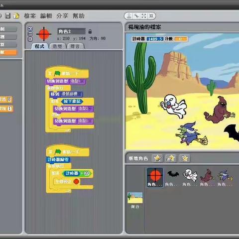Open 造型1 dropdown directly under the first flag block
The image size is (239, 239).
tap(77, 81)
